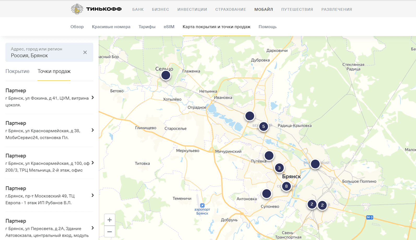Click the Супонево map label

tap(270, 206)
